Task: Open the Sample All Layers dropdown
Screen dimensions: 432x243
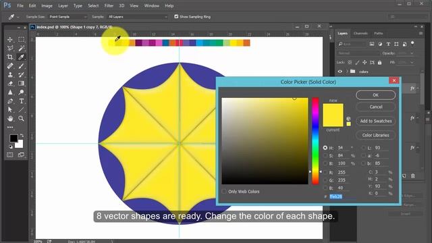Action: (x=138, y=17)
